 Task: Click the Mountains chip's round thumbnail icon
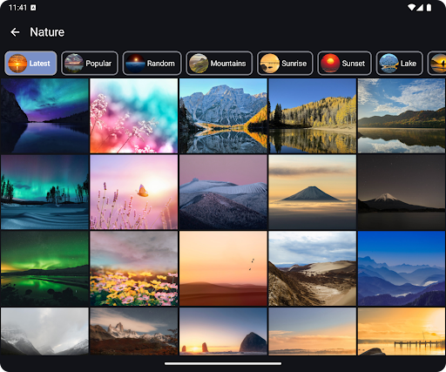pos(199,64)
